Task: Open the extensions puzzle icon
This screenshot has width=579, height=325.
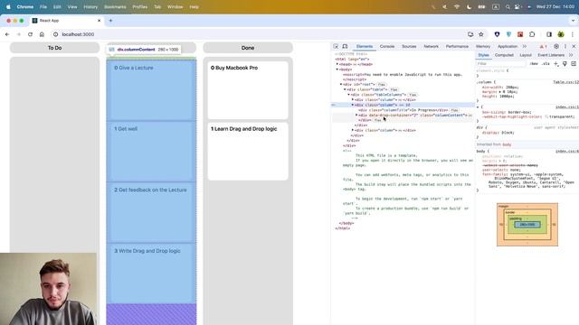Action: point(532,34)
